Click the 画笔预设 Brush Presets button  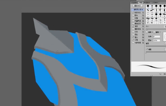[138, 6]
